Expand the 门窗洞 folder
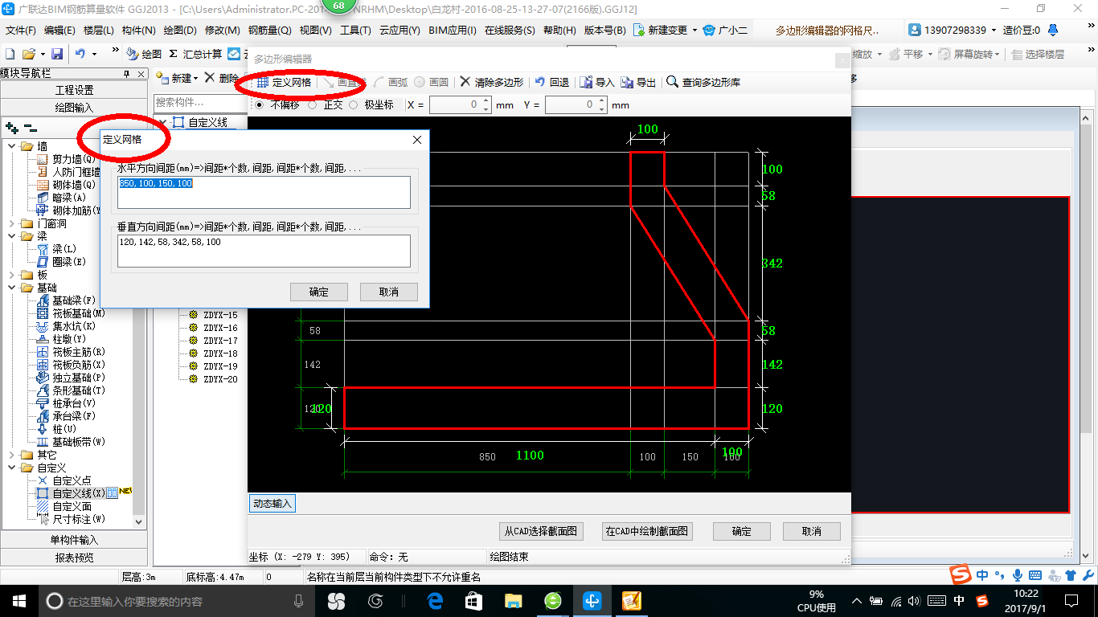 tap(12, 223)
